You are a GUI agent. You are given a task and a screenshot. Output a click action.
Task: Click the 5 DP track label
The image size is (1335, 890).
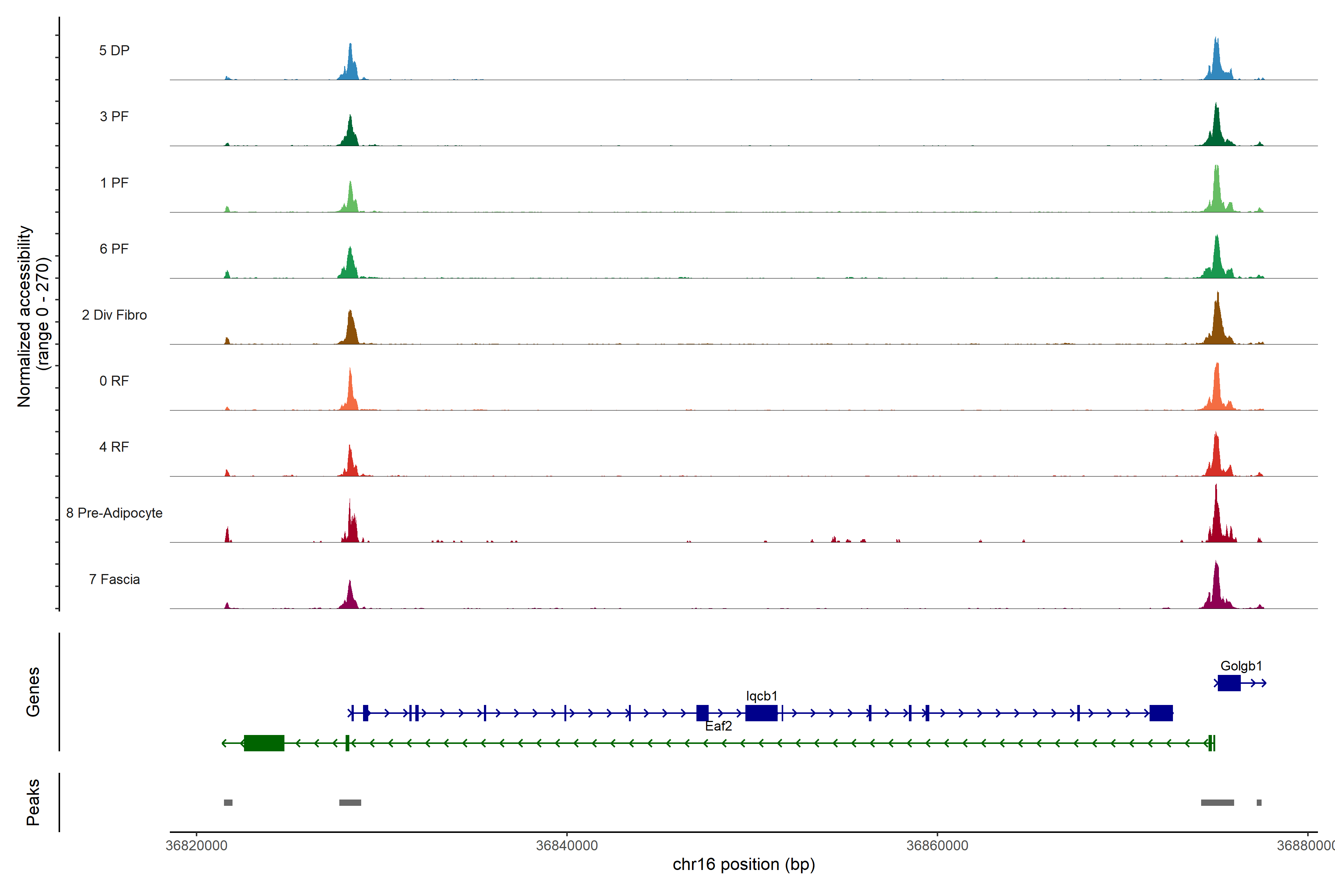coord(114,50)
